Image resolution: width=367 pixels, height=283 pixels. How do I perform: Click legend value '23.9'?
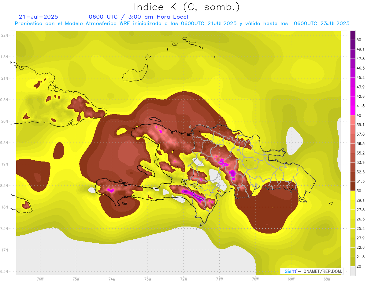click(x=360, y=238)
